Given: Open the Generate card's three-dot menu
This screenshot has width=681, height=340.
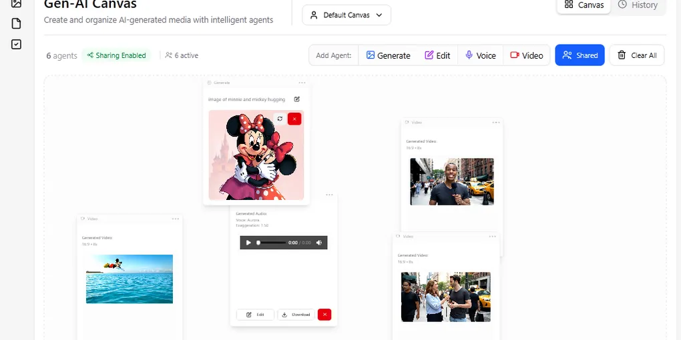Looking at the screenshot, I should click(302, 83).
